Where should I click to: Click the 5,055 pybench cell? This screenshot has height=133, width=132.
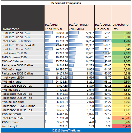coord(121,78)
